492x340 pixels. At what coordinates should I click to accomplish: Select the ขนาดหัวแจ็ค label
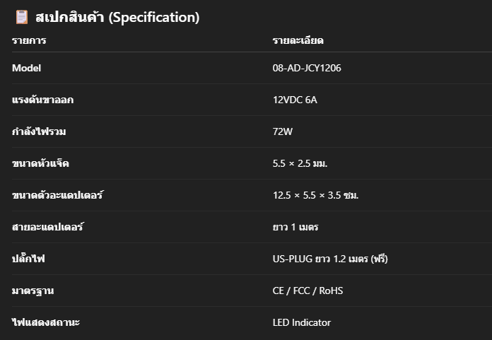coord(40,163)
